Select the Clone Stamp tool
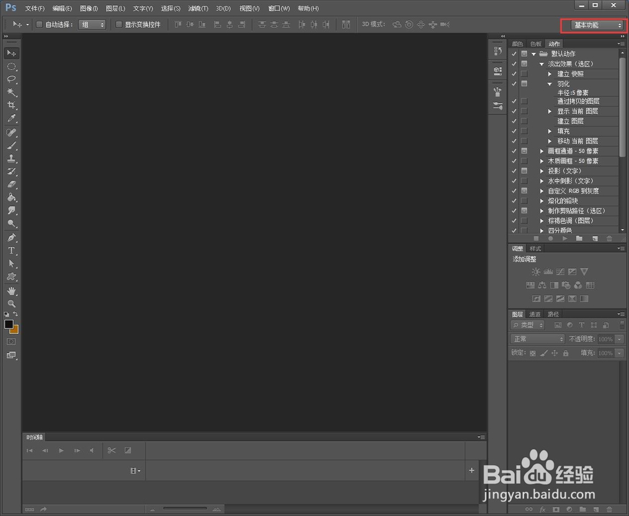Viewport: 629px width, 516px height. pos(11,158)
